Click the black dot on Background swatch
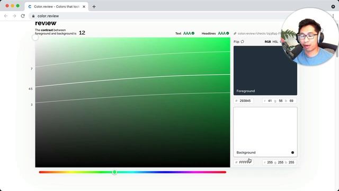The height and width of the screenshot is (191, 339). click(292, 152)
